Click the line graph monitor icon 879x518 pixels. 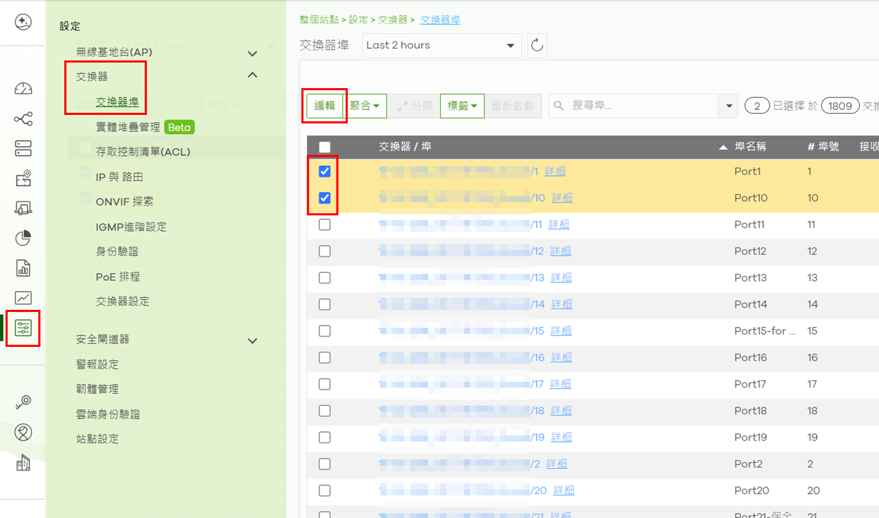[23, 298]
